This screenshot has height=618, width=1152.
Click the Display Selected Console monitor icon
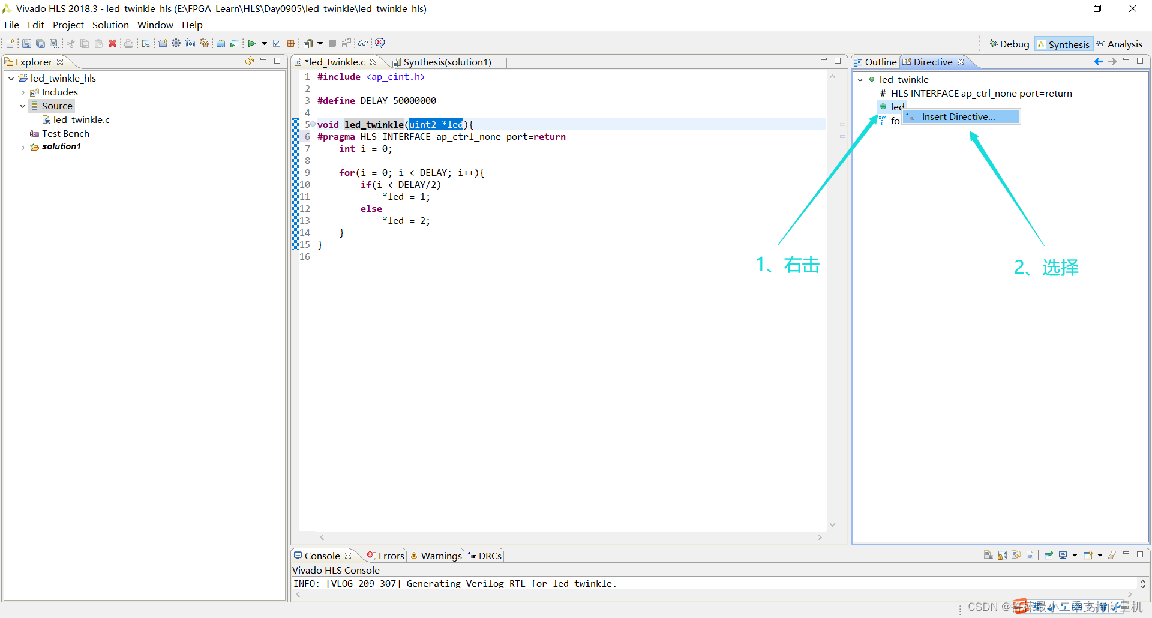coord(1063,555)
